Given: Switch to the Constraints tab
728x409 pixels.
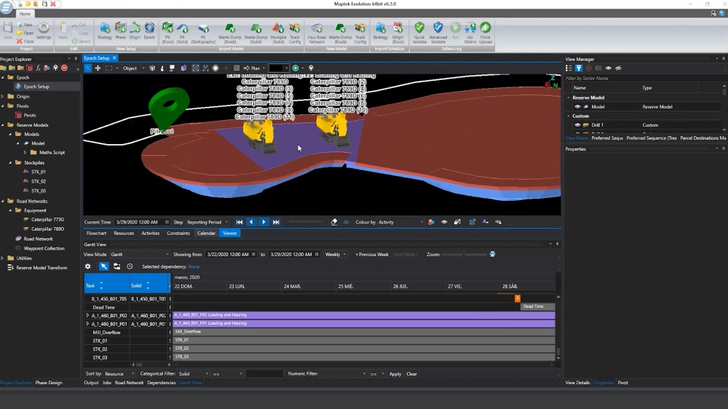Looking at the screenshot, I should point(178,234).
